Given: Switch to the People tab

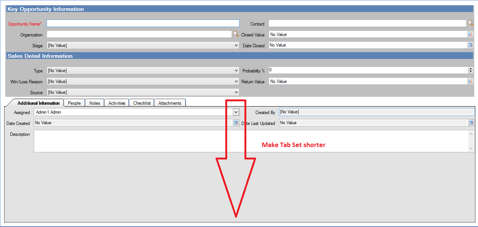Looking at the screenshot, I should pos(74,103).
